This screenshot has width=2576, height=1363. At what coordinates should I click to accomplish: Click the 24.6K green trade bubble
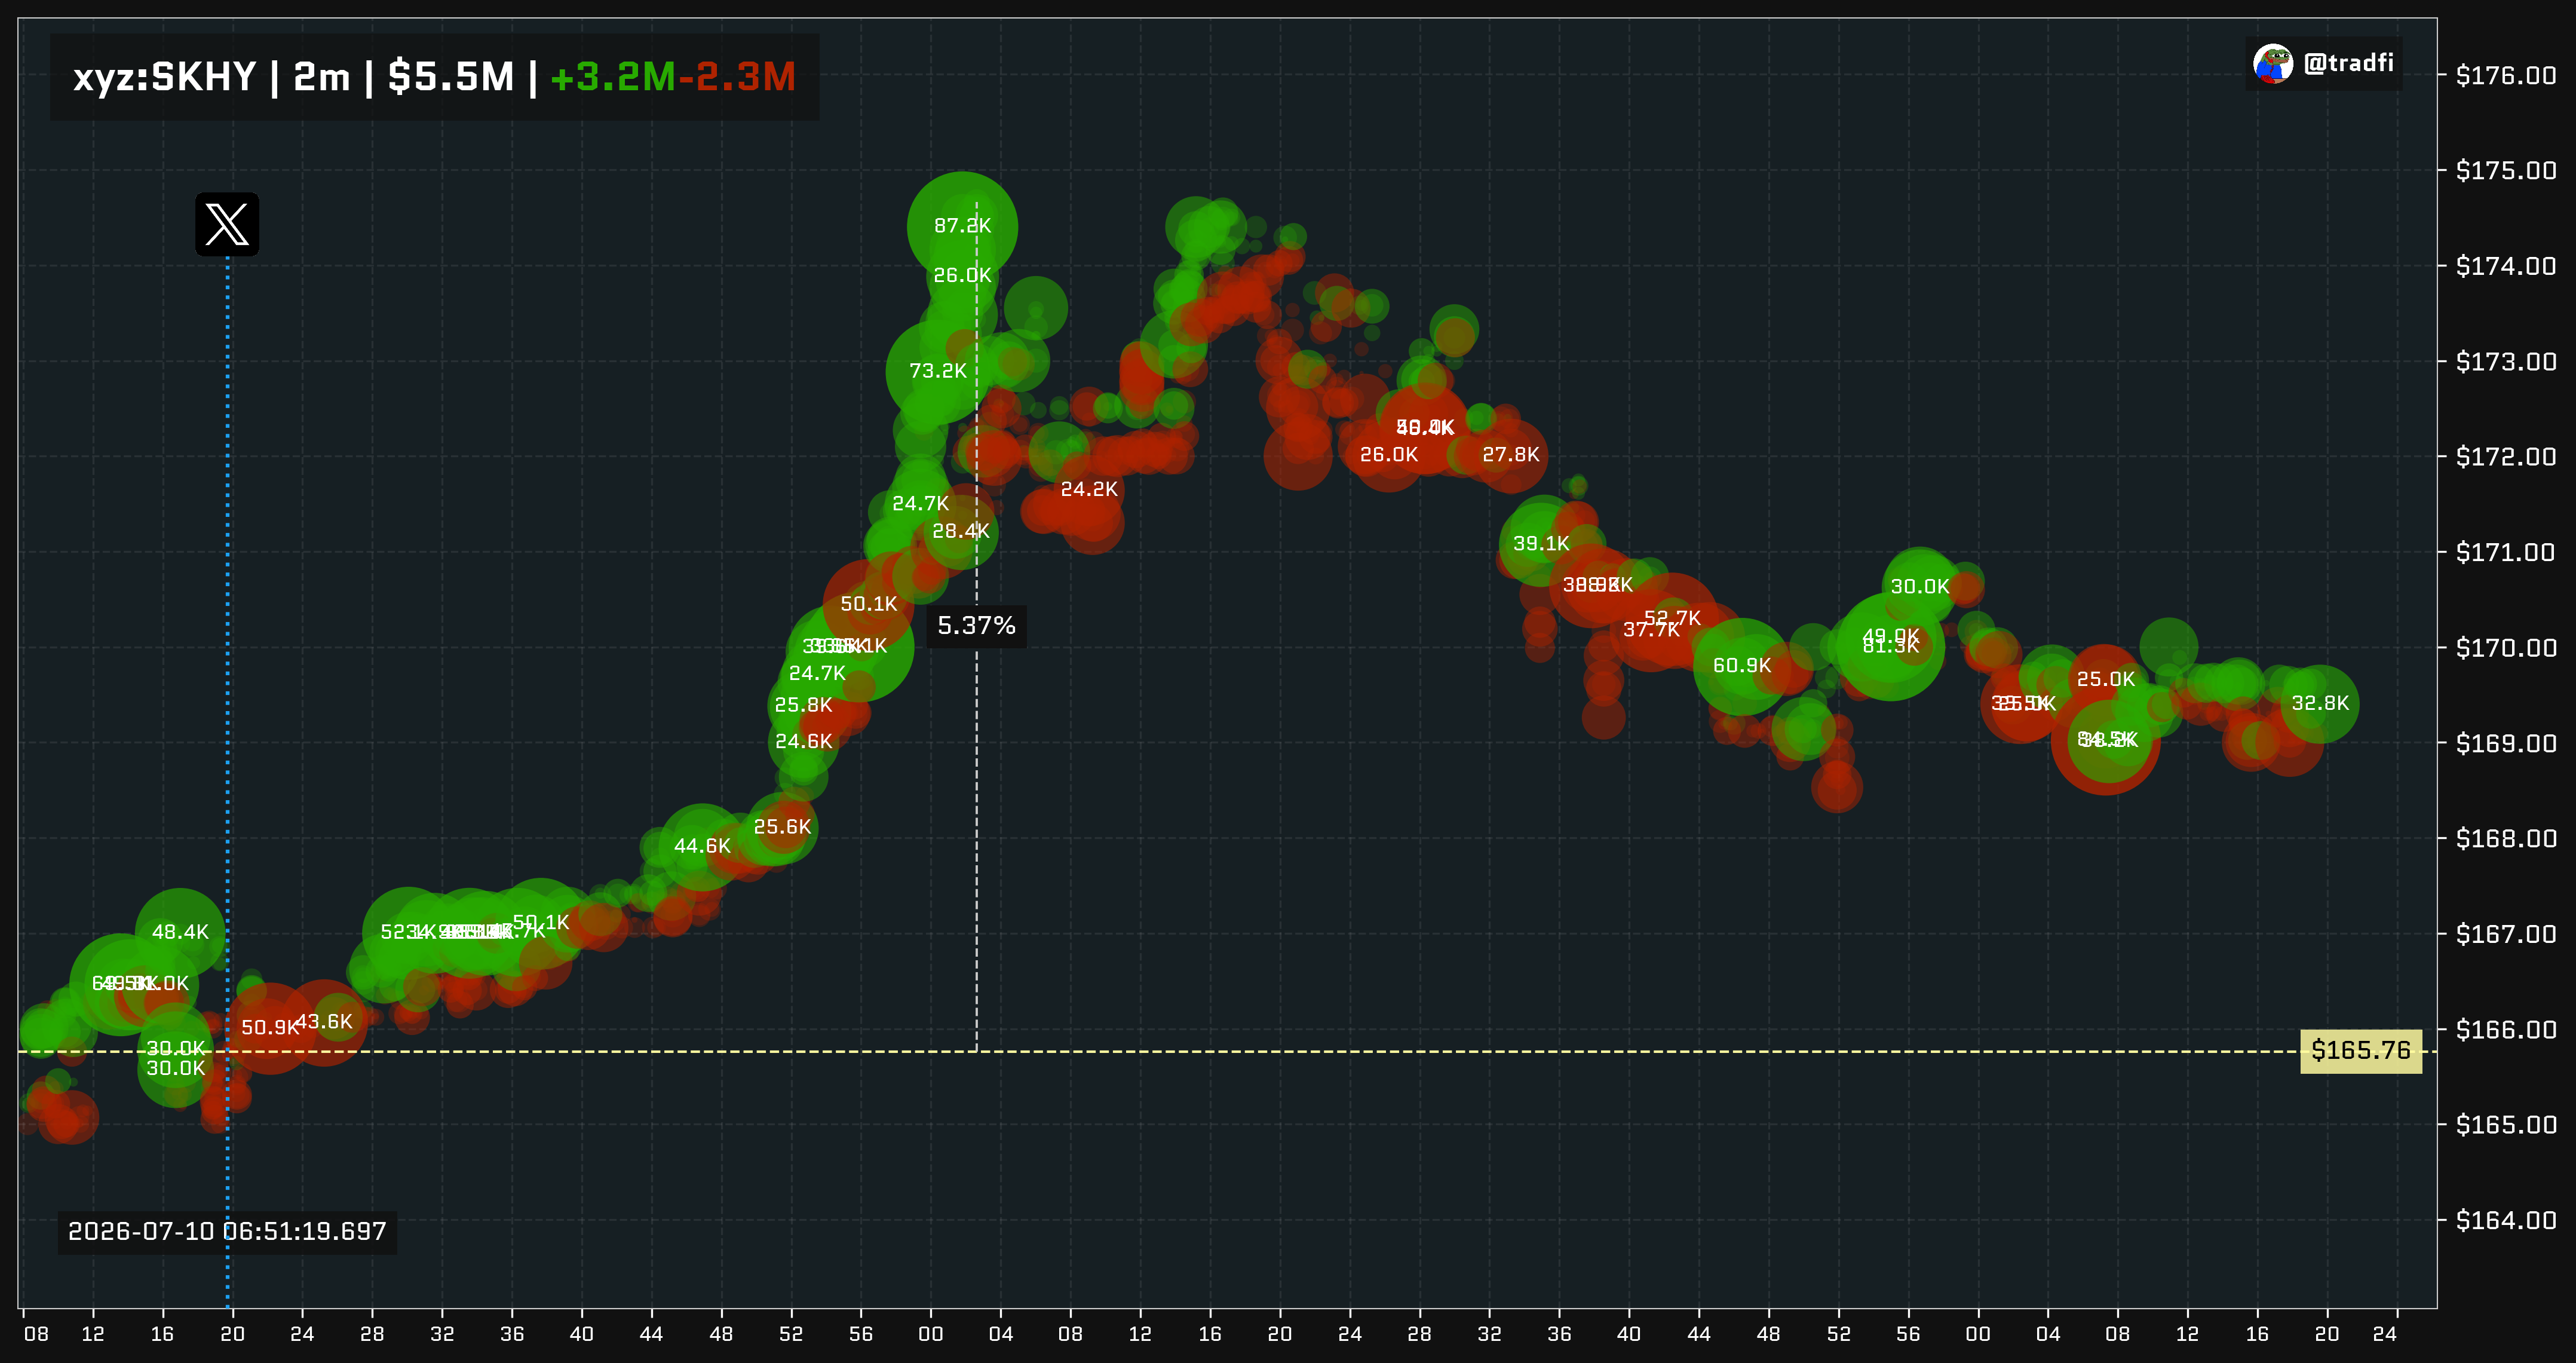(803, 741)
